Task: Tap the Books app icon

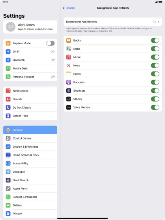Action: tap(69, 40)
